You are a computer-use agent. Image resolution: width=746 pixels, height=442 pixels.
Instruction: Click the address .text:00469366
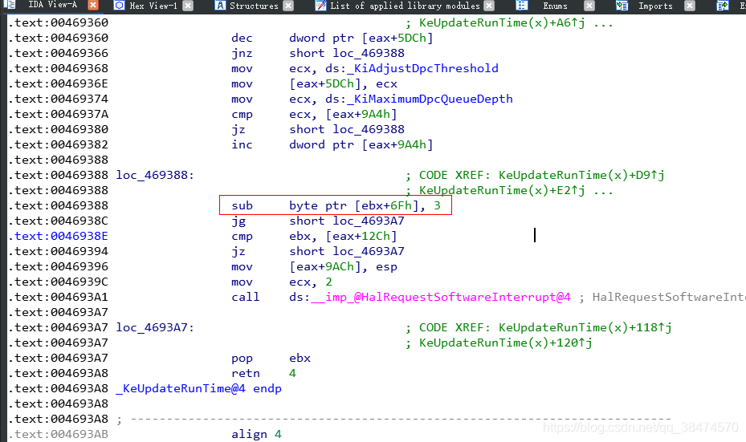point(58,53)
